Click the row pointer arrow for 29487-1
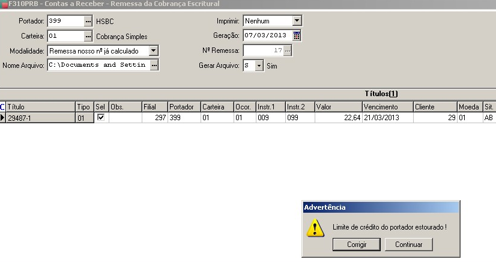 3,118
